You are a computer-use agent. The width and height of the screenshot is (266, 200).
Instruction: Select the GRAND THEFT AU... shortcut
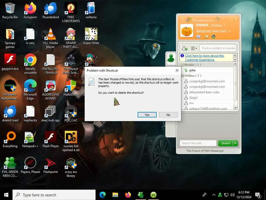[x=71, y=39]
